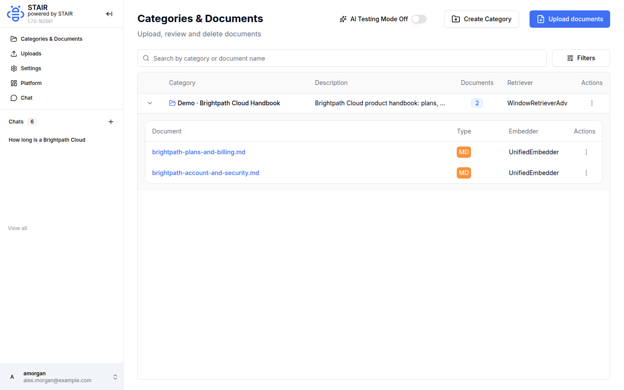
Task: Click the user avatar letter A
Action: click(x=12, y=377)
